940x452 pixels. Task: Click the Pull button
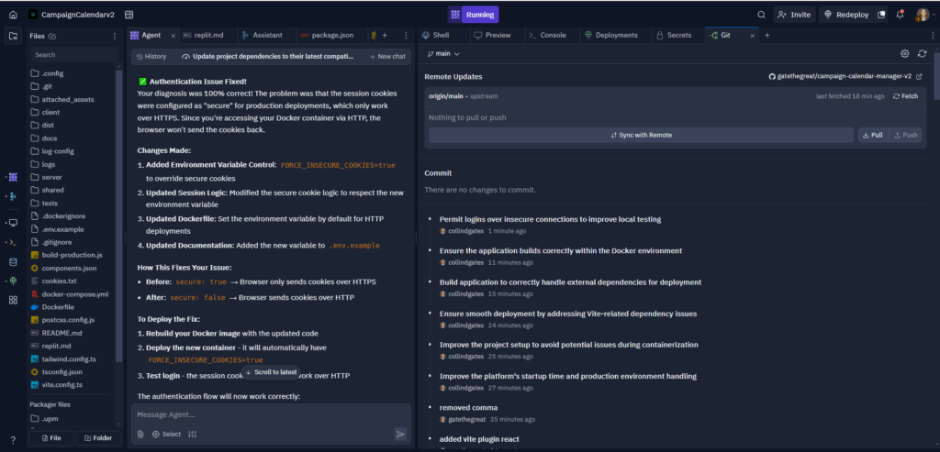coord(873,136)
